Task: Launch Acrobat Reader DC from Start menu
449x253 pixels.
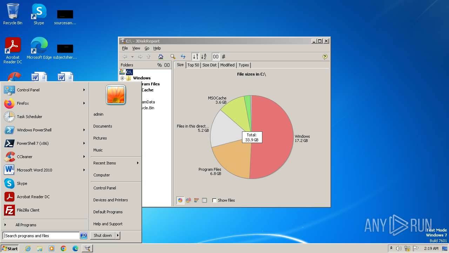Action: coord(45,197)
